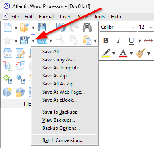
Task: Click the Undo arrow icon
Action: pyautogui.click(x=61, y=27)
